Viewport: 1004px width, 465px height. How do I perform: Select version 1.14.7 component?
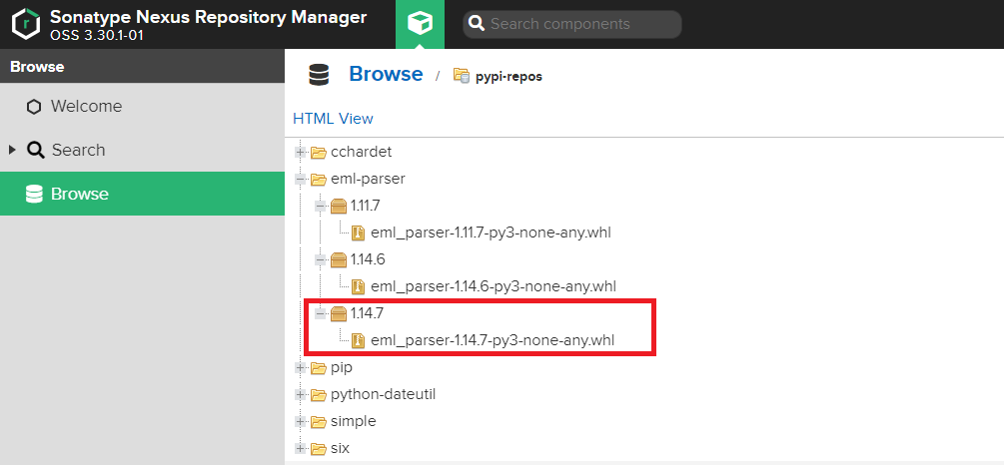click(x=368, y=313)
